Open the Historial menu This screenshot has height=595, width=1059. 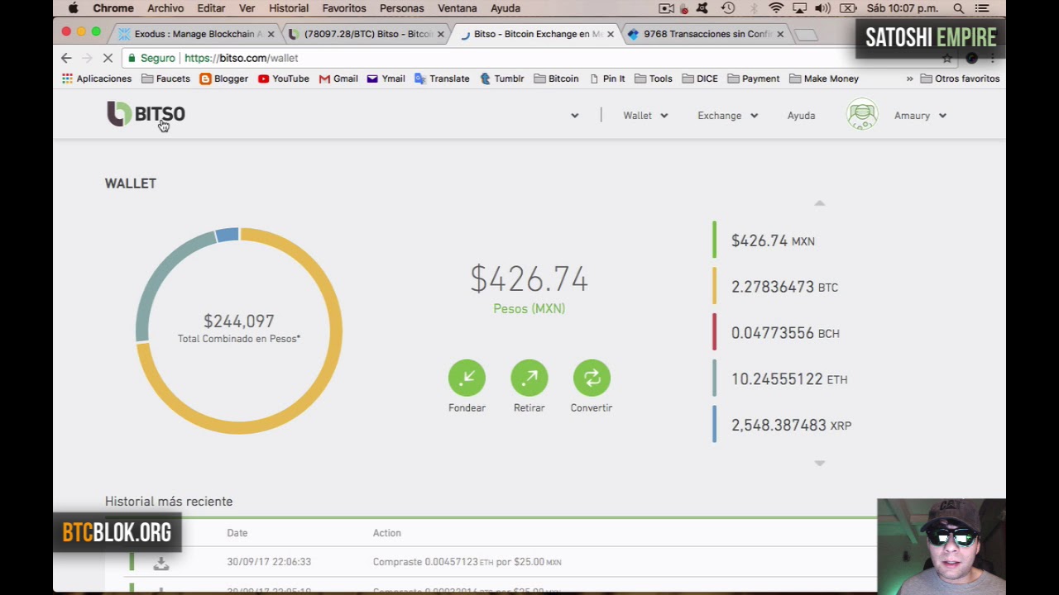[x=289, y=8]
